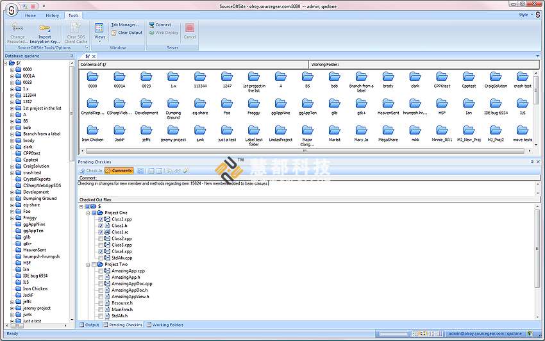Screen dimensions: 545x341
Task: Select HeavenSent in database tree
Action: (x=35, y=250)
